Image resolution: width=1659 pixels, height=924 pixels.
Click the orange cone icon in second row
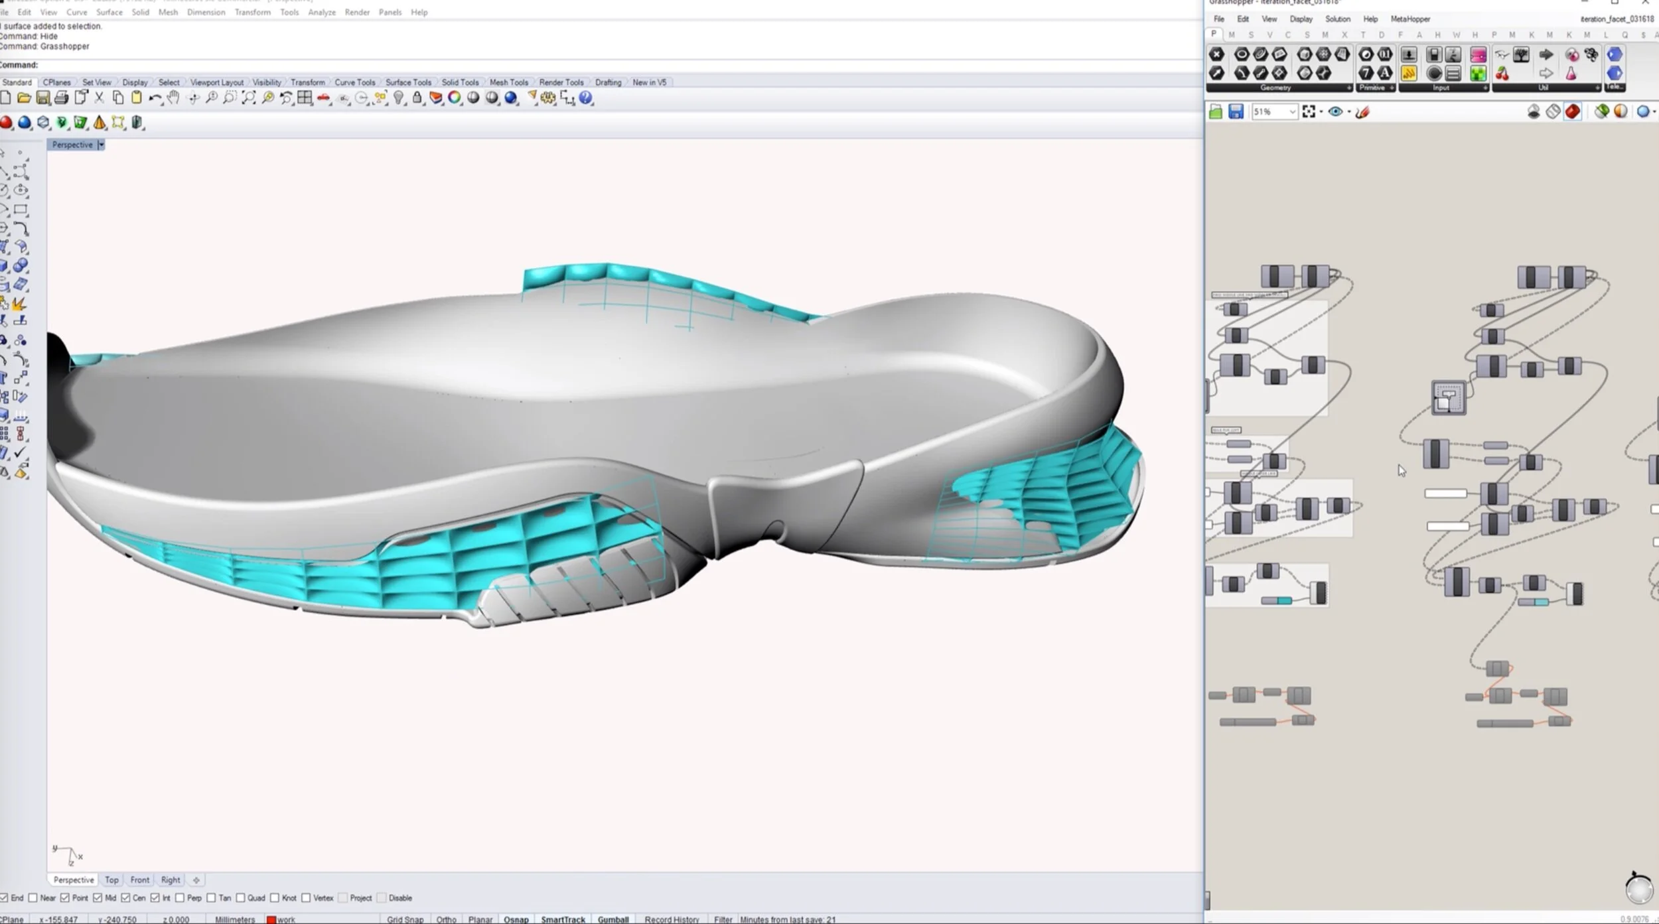(100, 123)
